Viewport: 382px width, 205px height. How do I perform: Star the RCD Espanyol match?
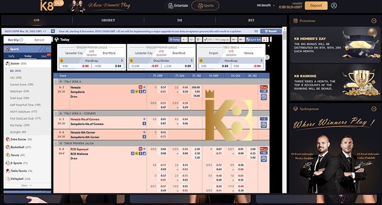click(x=144, y=149)
